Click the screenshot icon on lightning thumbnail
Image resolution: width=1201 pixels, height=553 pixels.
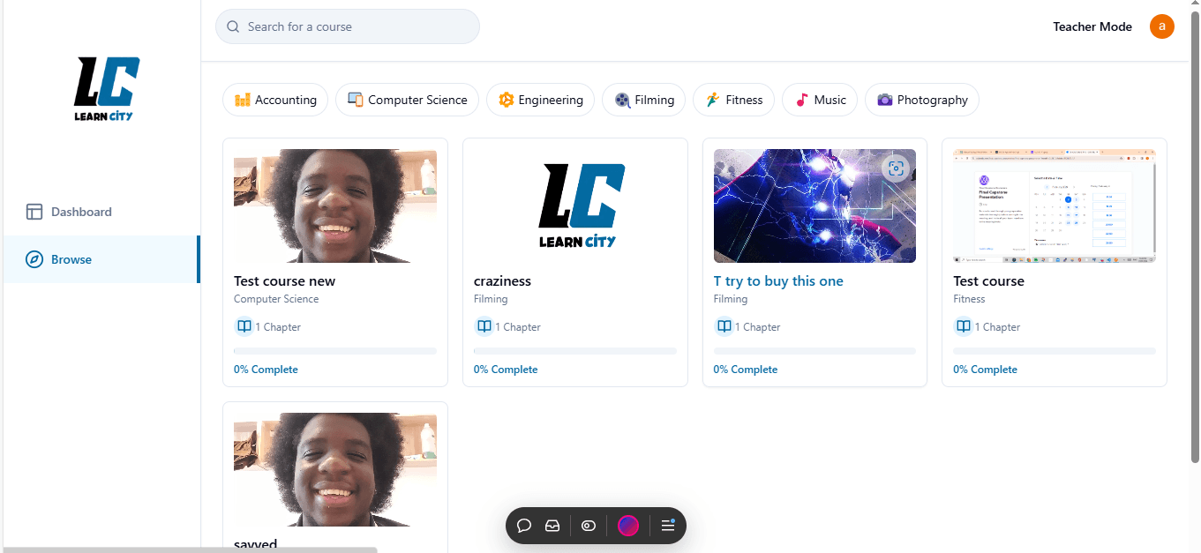pos(896,168)
